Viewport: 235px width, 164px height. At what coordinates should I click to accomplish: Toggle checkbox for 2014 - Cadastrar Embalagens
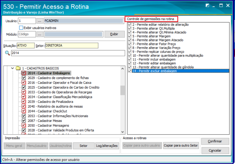pos(24,73)
